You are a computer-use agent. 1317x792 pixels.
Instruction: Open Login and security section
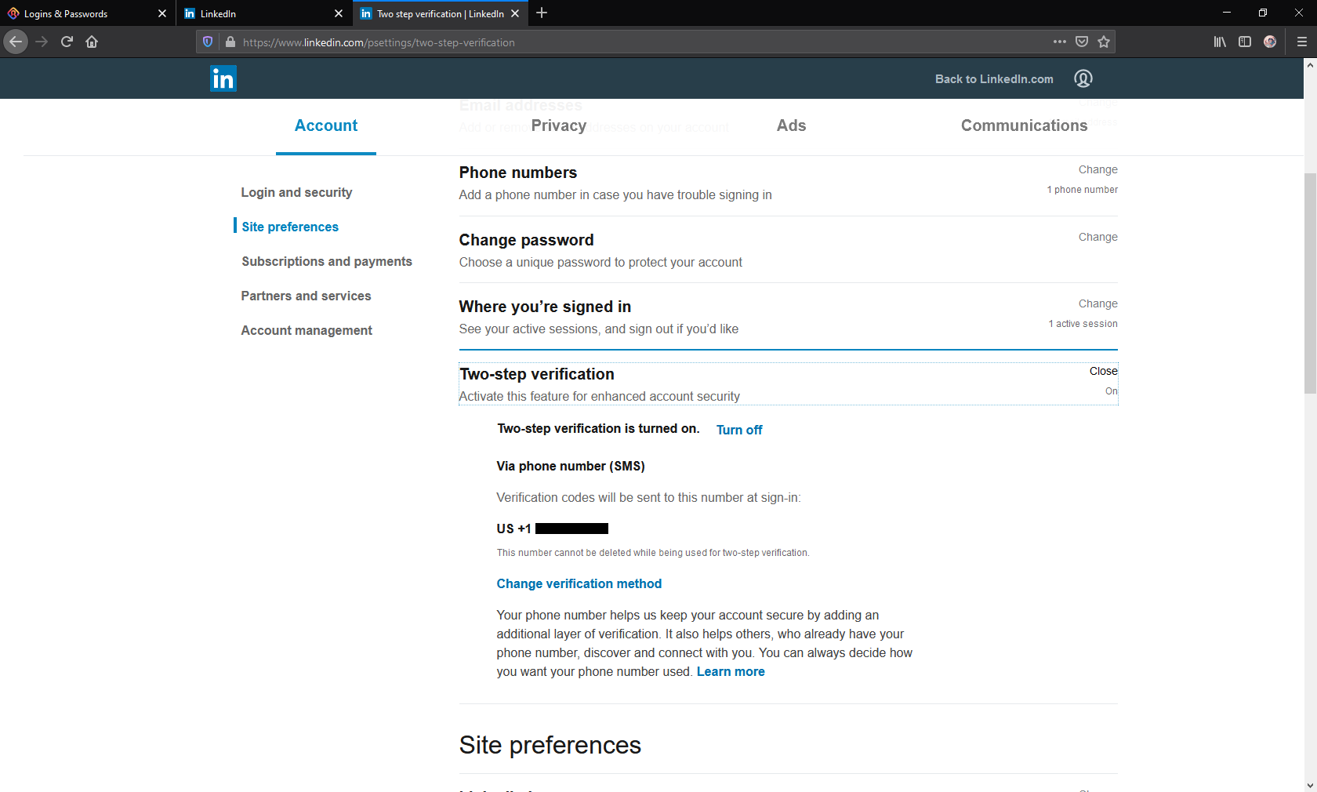(296, 192)
